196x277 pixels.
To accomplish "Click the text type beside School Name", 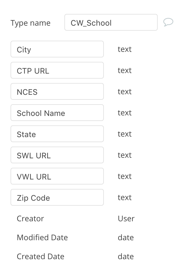I will [124, 113].
